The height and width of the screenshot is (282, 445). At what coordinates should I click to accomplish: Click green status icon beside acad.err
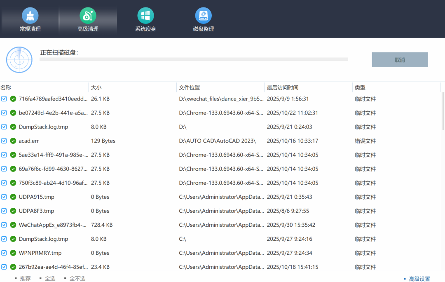click(x=13, y=141)
